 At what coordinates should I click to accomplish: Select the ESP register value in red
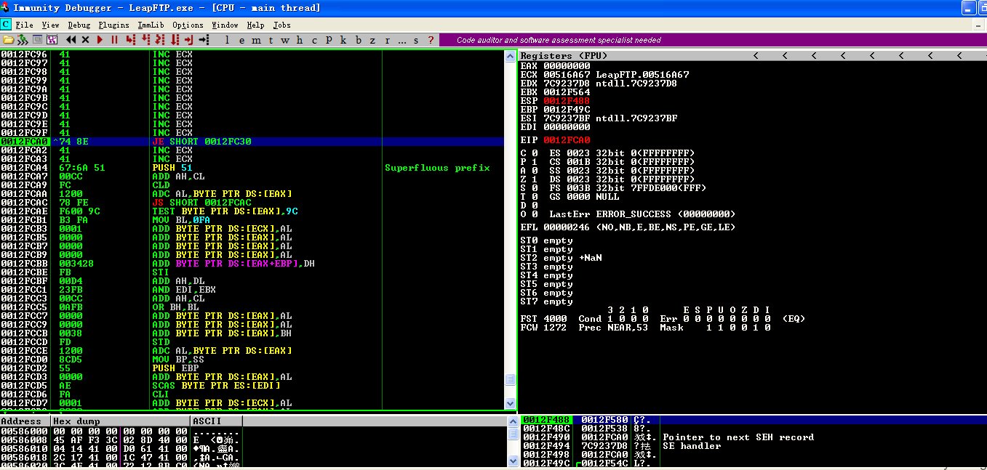point(567,101)
